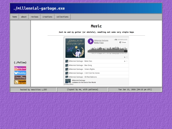Click the Bella Ciao track title

coord(99,43)
